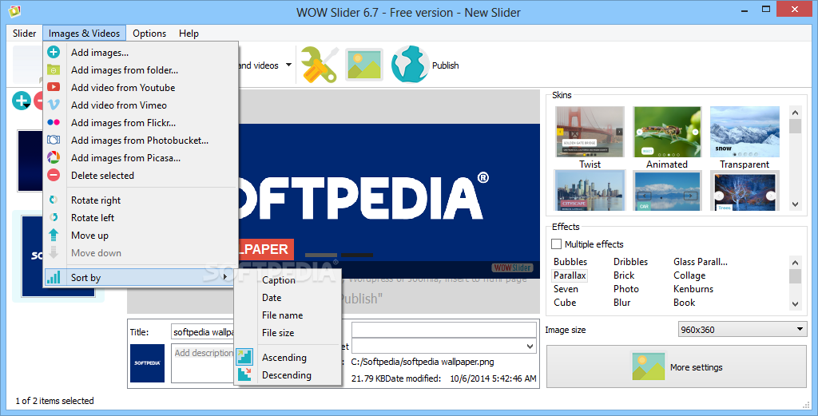
Task: Select the Transparent skin thumbnail
Action: pos(745,132)
